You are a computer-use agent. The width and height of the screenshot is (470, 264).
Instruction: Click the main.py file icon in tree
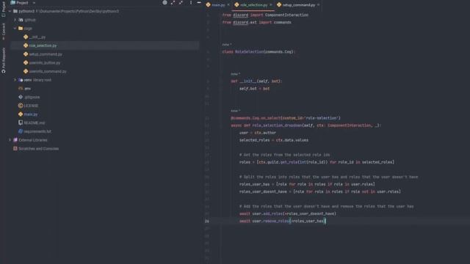21,114
